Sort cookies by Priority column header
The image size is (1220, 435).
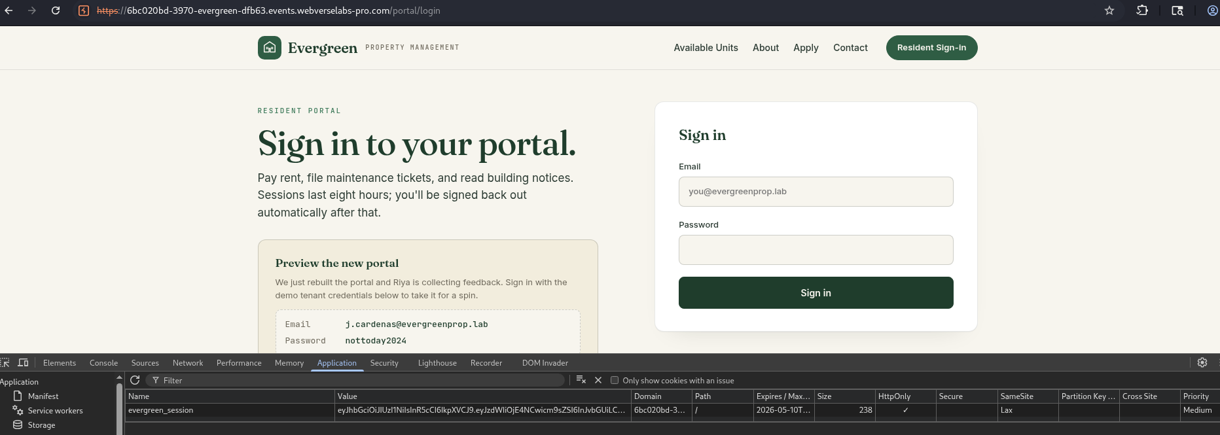coord(1200,396)
